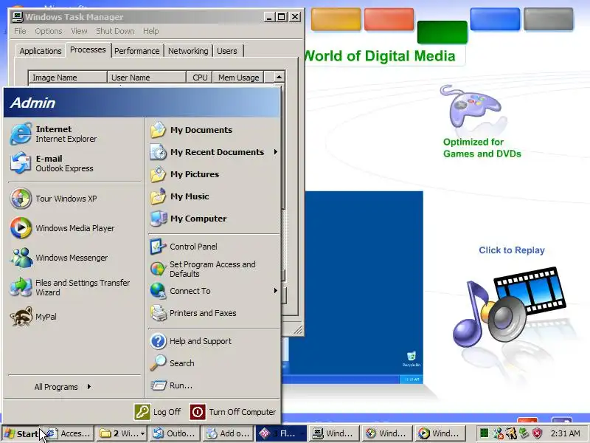Image resolution: width=590 pixels, height=443 pixels.
Task: Switch to Windows Media Player taskbar button
Action: (440, 433)
